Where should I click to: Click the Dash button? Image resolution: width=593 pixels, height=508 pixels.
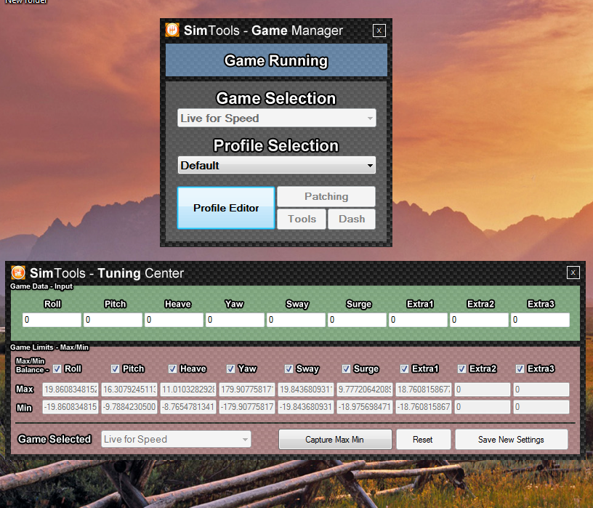[352, 219]
